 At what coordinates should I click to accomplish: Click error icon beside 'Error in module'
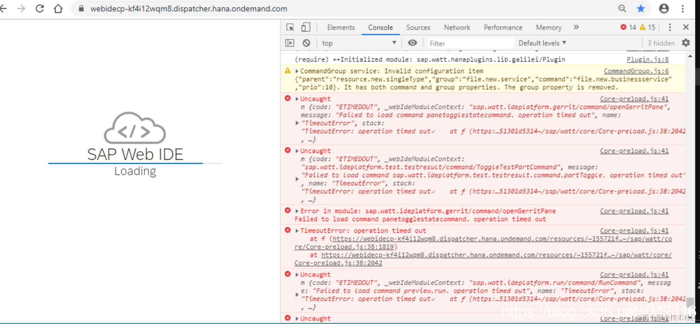(288, 210)
